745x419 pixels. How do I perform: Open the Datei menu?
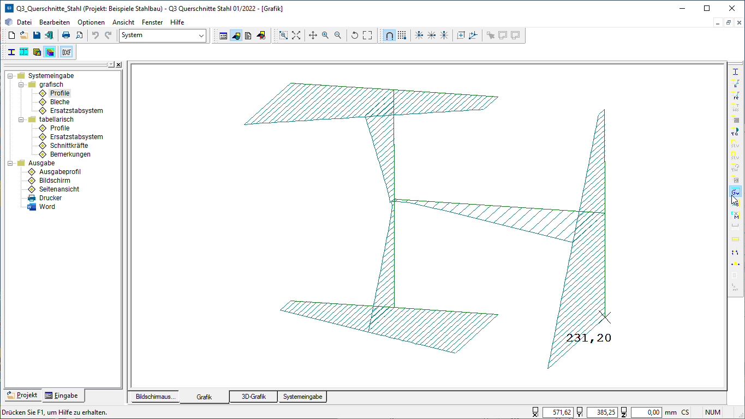click(24, 22)
